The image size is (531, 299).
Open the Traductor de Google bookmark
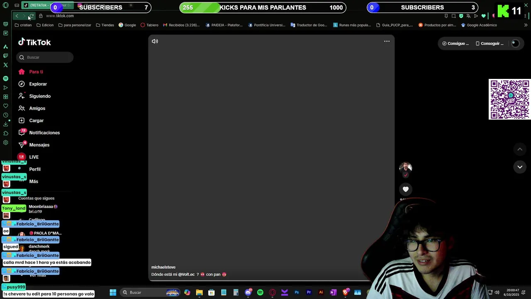[x=309, y=25]
